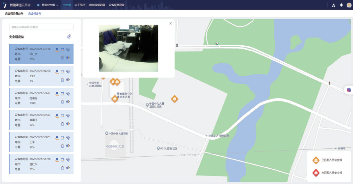Screen dimensions: 353x184
Task: Call device 866652021755823
Action: 68,138
